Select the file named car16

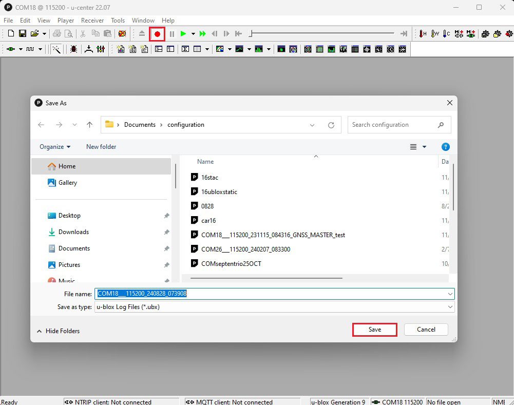pos(208,221)
